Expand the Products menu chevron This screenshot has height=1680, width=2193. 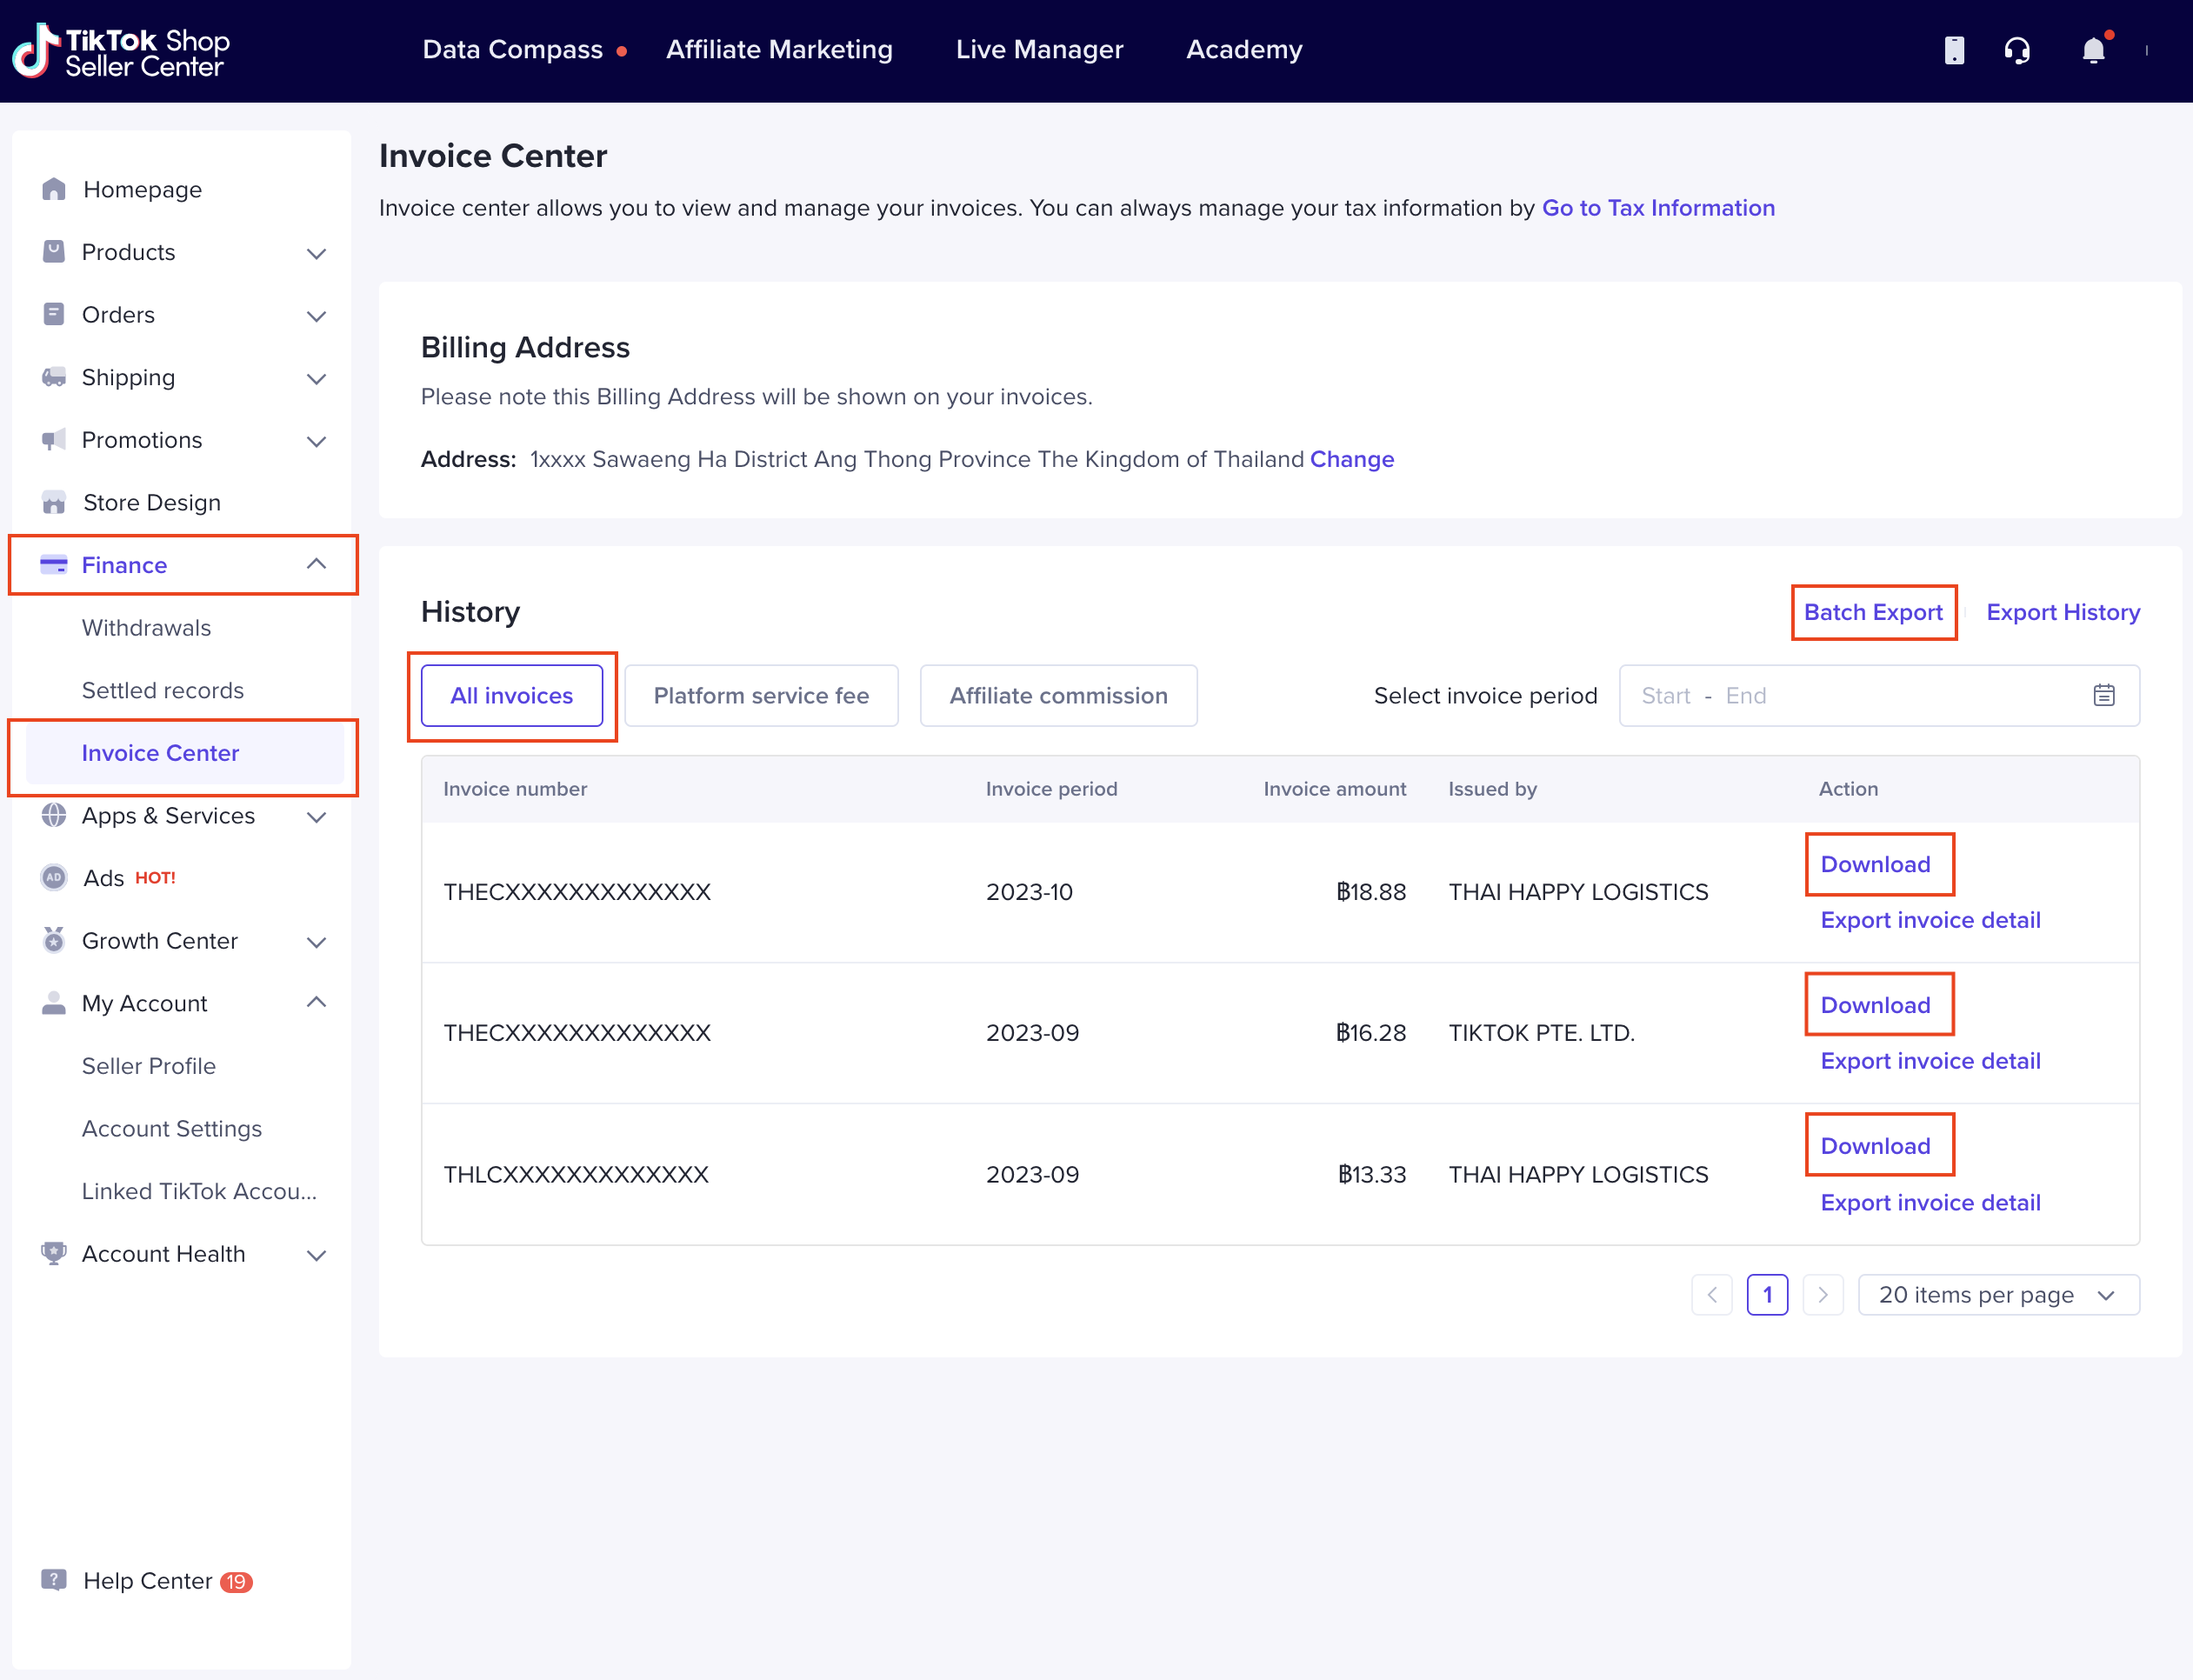point(316,253)
